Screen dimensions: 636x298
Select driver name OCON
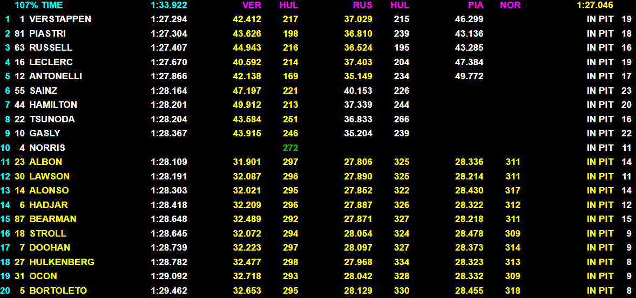pyautogui.click(x=43, y=276)
